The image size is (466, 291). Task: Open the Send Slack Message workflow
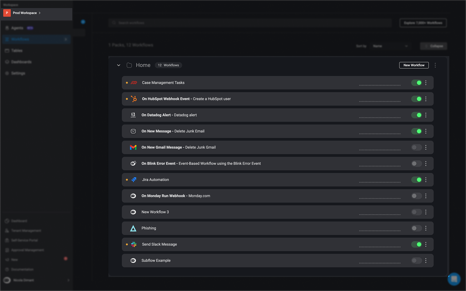click(159, 244)
